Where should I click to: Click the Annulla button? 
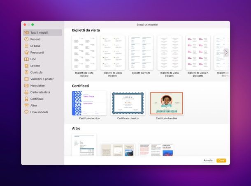point(208,161)
